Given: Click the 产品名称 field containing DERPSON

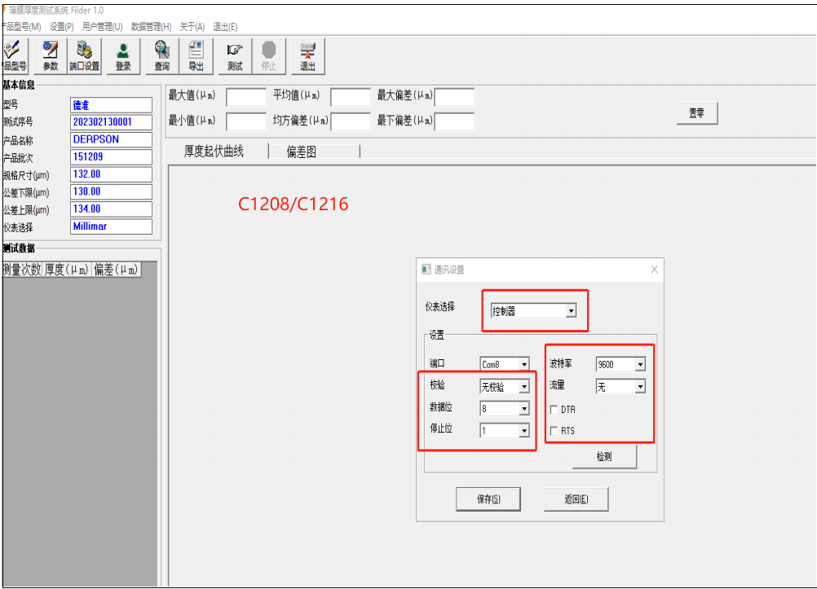Looking at the screenshot, I should coord(112,139).
